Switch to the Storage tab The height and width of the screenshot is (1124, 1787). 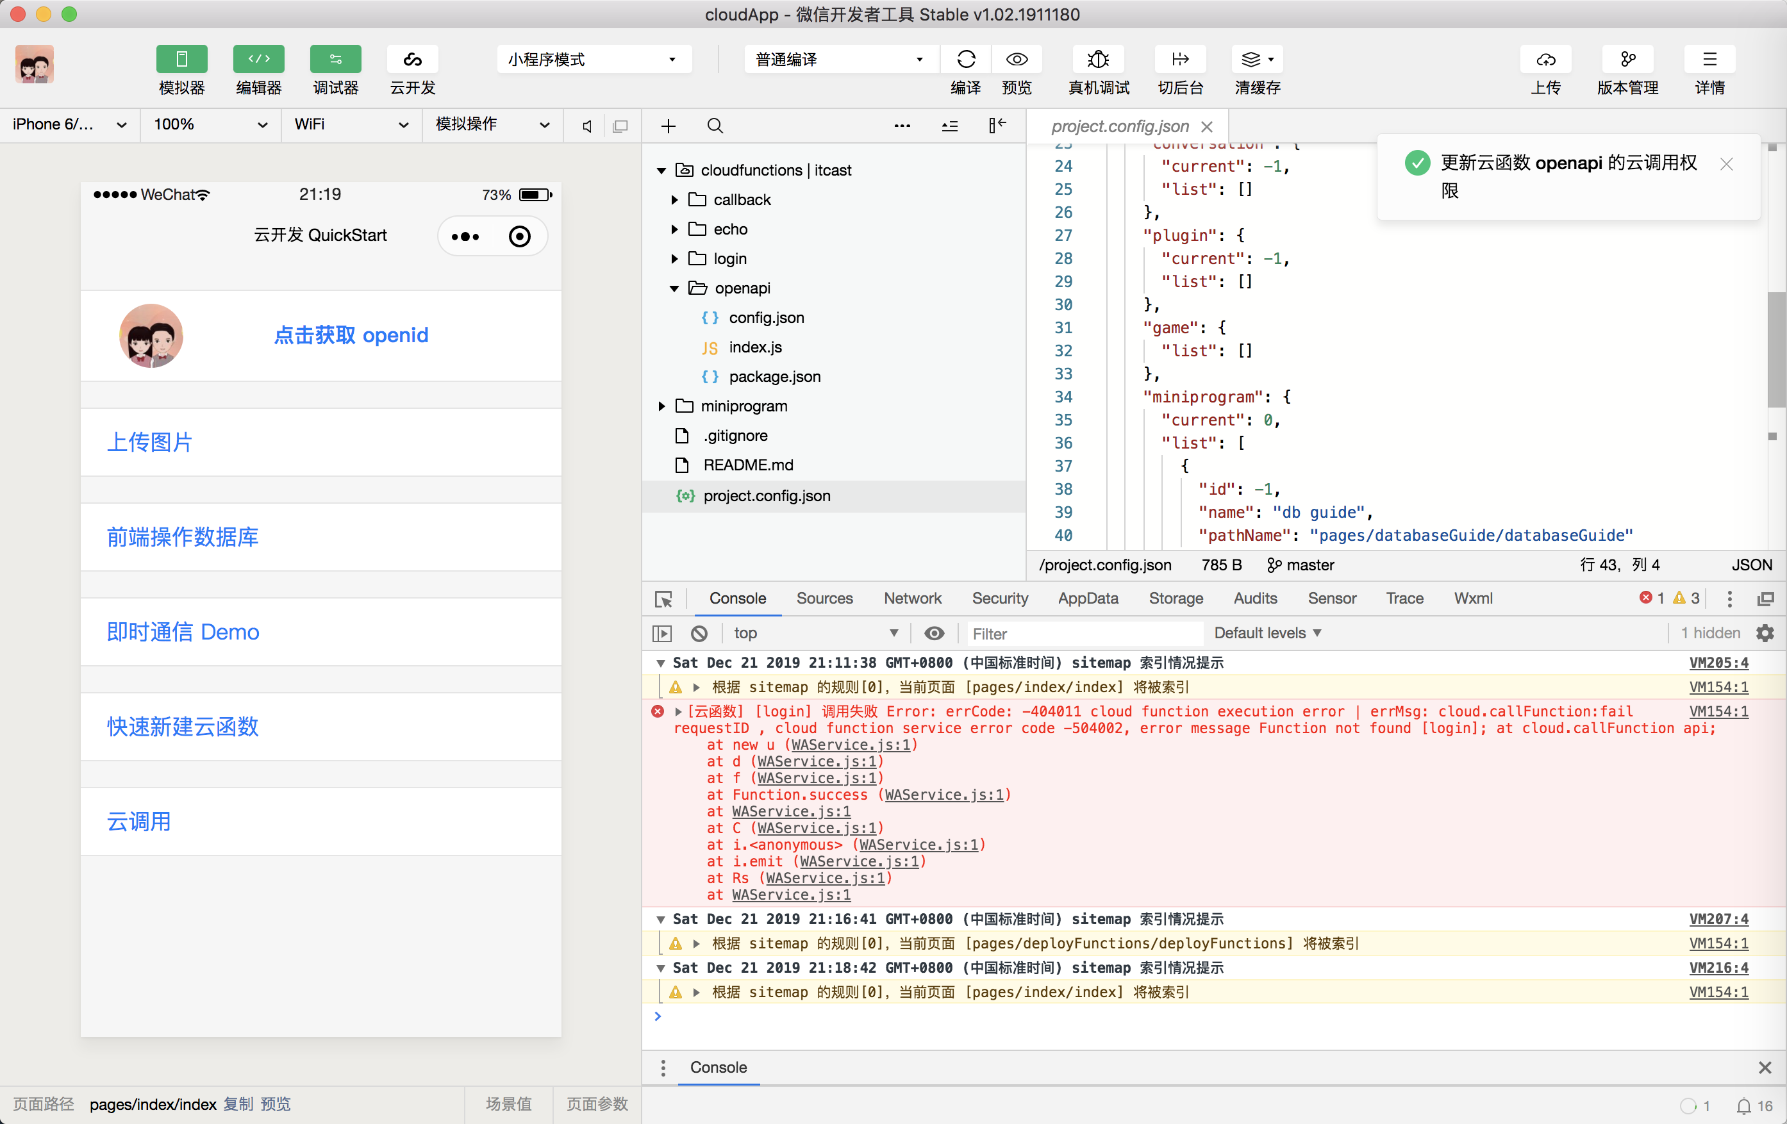click(x=1176, y=599)
